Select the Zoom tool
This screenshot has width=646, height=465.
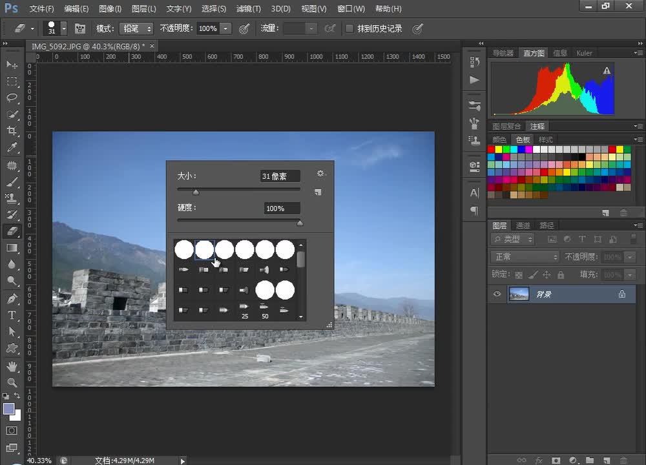pyautogui.click(x=12, y=382)
